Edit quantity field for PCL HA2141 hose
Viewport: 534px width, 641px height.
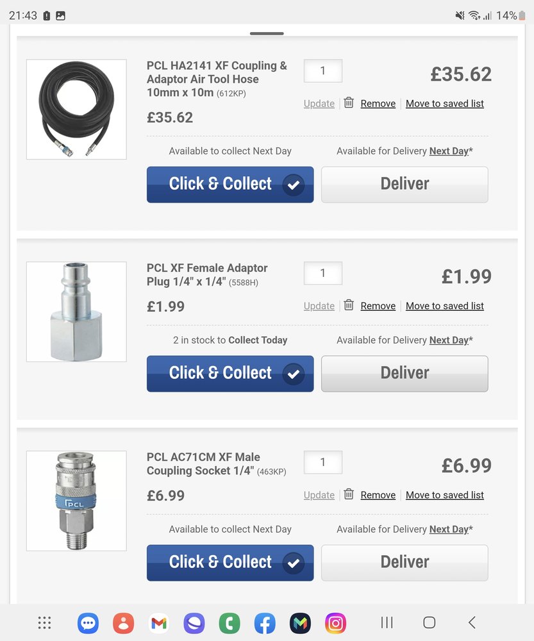point(323,71)
